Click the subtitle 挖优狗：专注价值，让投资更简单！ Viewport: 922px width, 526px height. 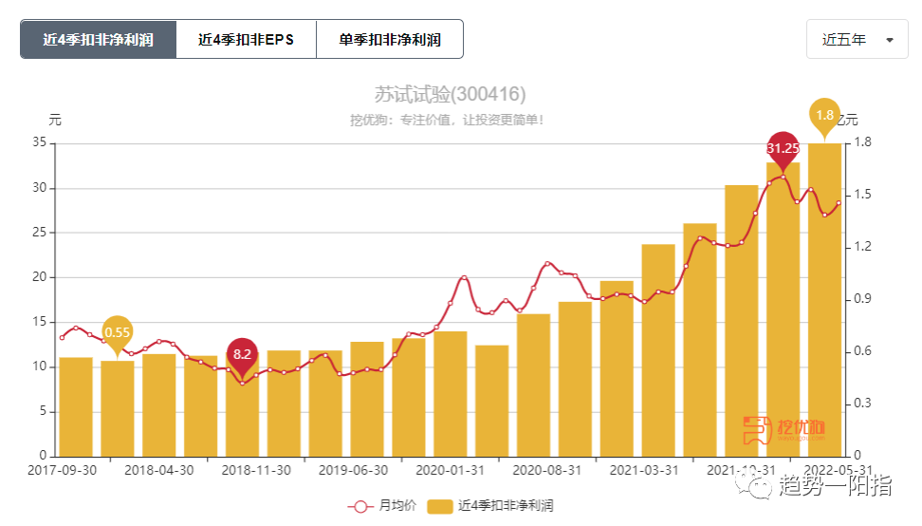[x=447, y=120]
